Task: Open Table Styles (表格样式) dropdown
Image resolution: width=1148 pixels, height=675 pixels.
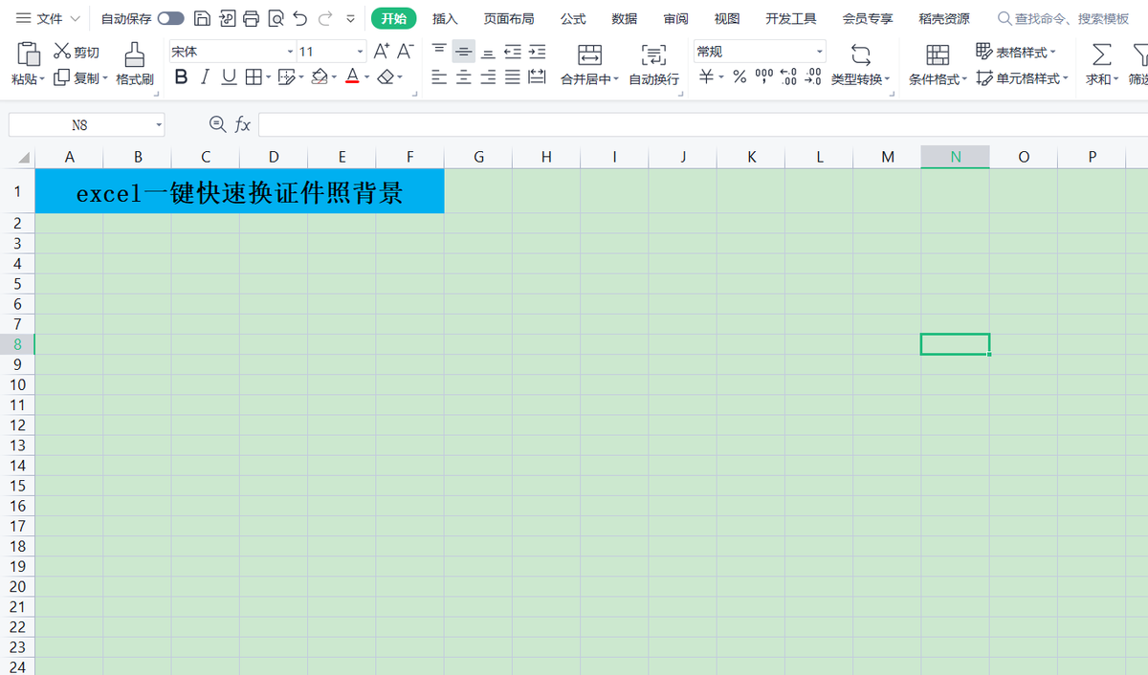Action: coord(1016,52)
